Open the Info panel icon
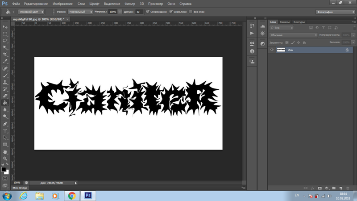 pyautogui.click(x=252, y=51)
